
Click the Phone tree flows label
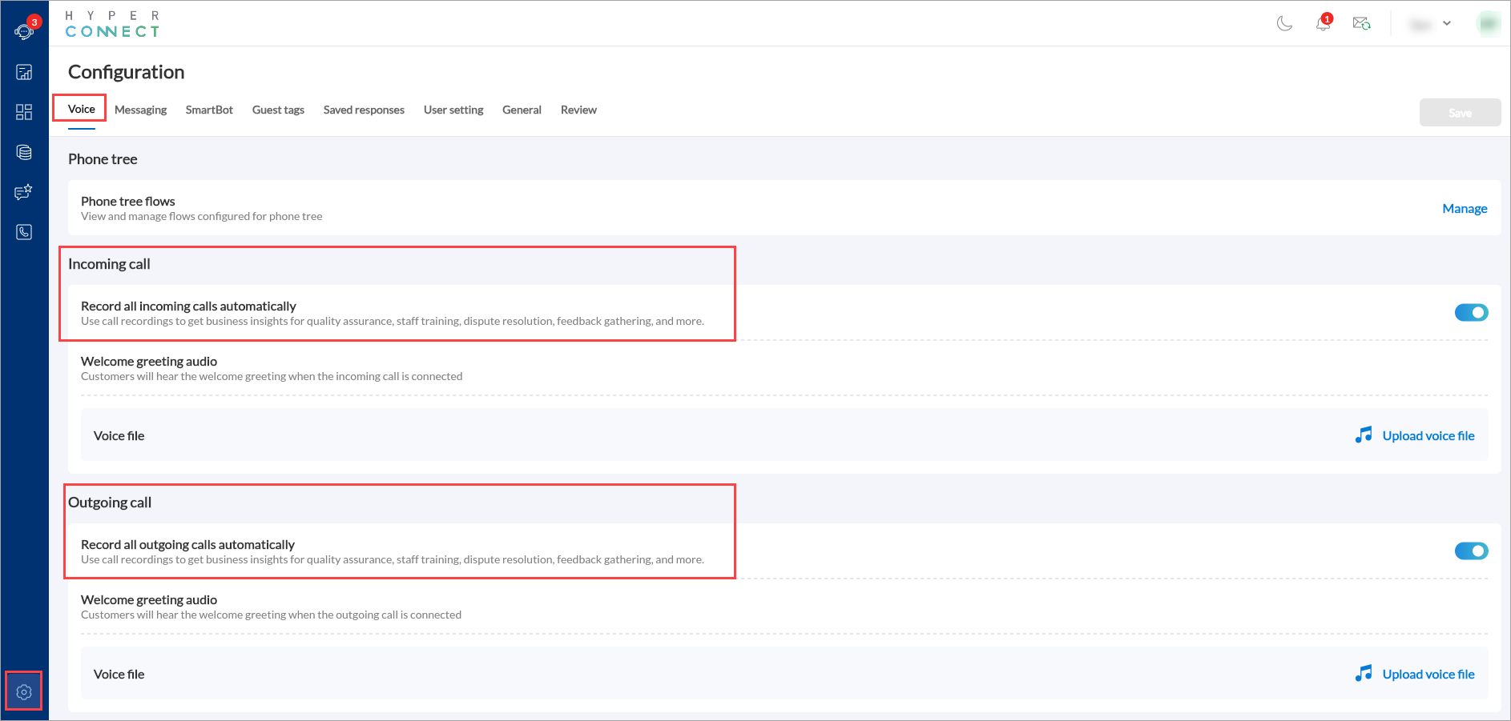coord(127,201)
